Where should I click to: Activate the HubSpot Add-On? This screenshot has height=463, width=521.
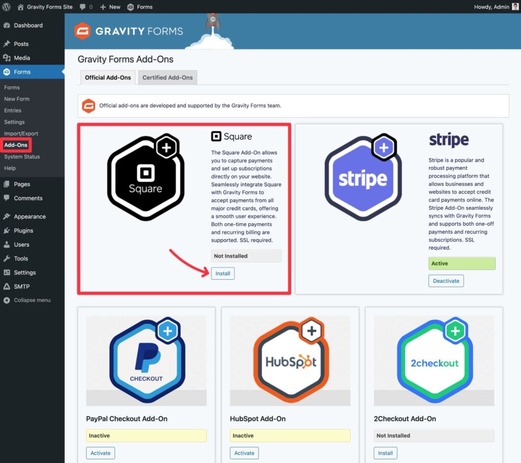[x=244, y=453]
